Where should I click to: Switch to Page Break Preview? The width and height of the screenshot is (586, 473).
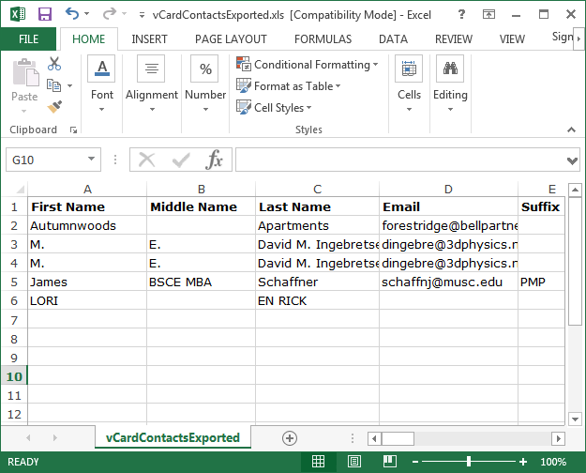pos(389,462)
